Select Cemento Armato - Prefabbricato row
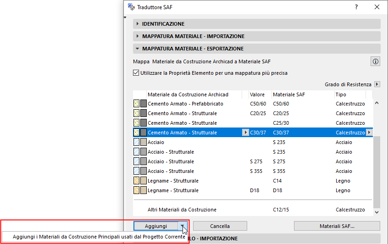 pyautogui.click(x=253, y=104)
